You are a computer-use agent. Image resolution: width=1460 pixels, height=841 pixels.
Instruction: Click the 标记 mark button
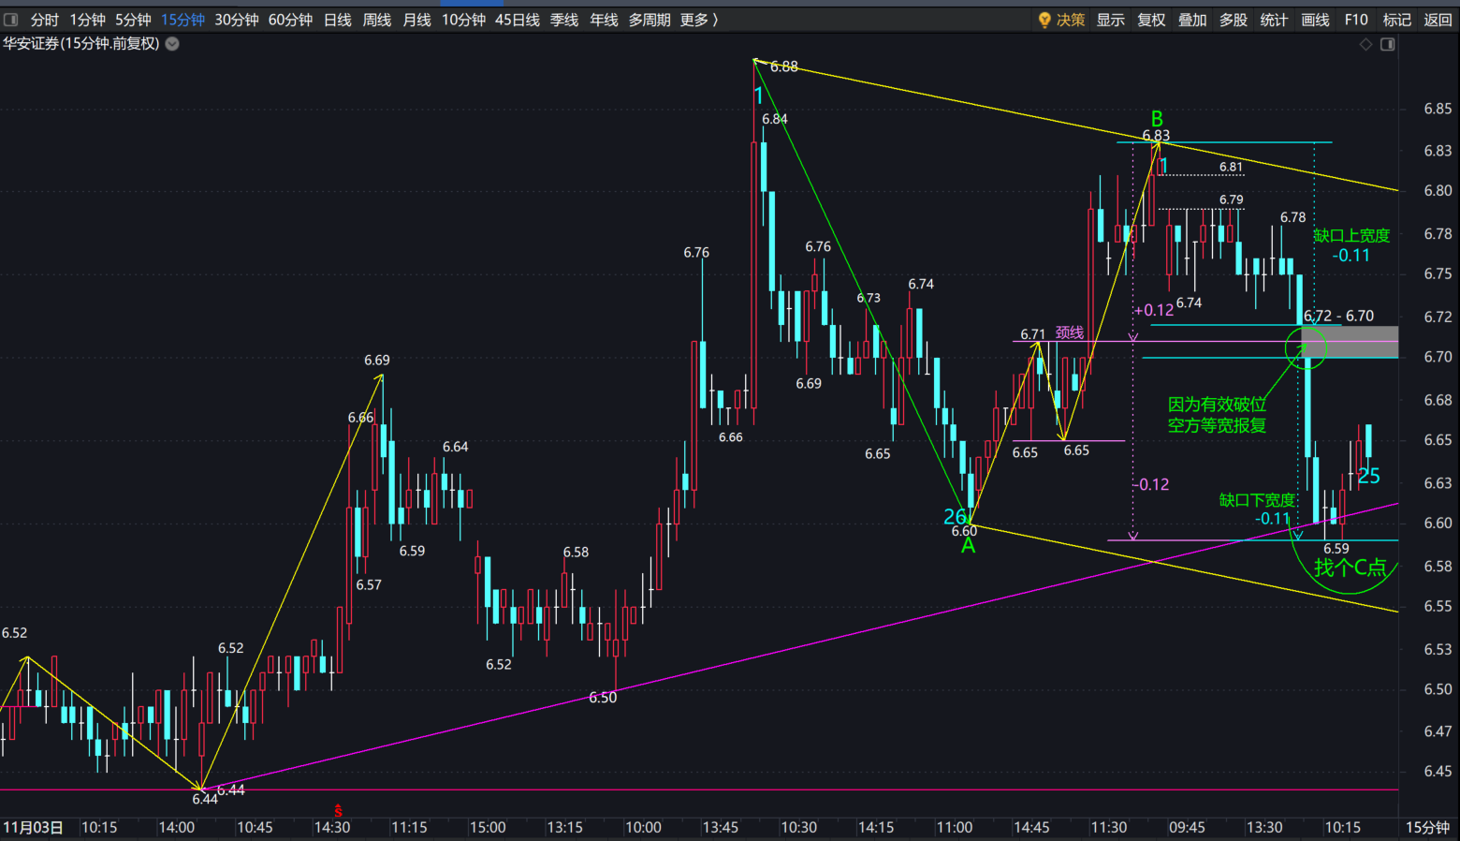[1396, 20]
